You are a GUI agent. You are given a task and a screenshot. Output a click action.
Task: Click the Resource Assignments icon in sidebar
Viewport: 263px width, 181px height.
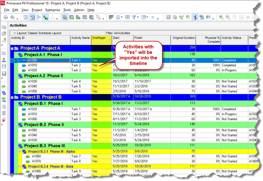pyautogui.click(x=4, y=99)
